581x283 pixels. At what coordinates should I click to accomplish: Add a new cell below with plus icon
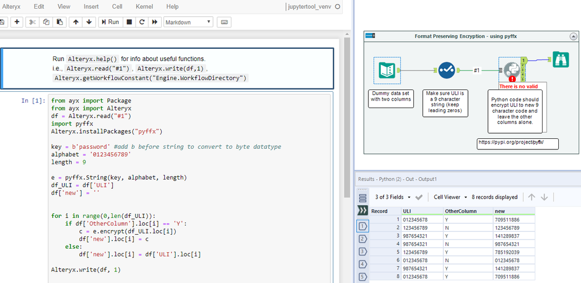17,22
